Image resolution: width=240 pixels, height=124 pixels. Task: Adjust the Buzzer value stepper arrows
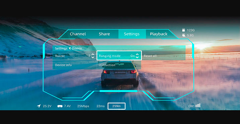(x=93, y=56)
